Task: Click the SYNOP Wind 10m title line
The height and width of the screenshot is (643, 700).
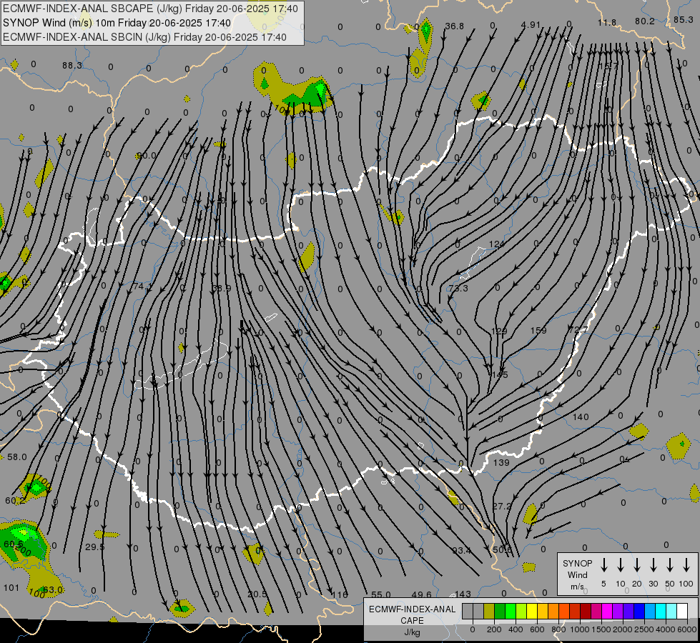Action: click(117, 23)
